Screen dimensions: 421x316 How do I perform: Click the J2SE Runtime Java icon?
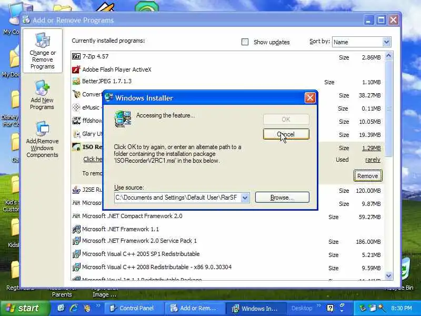(x=76, y=190)
